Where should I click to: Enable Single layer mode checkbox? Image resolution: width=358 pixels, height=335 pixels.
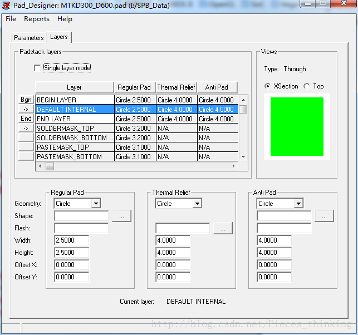coord(38,68)
